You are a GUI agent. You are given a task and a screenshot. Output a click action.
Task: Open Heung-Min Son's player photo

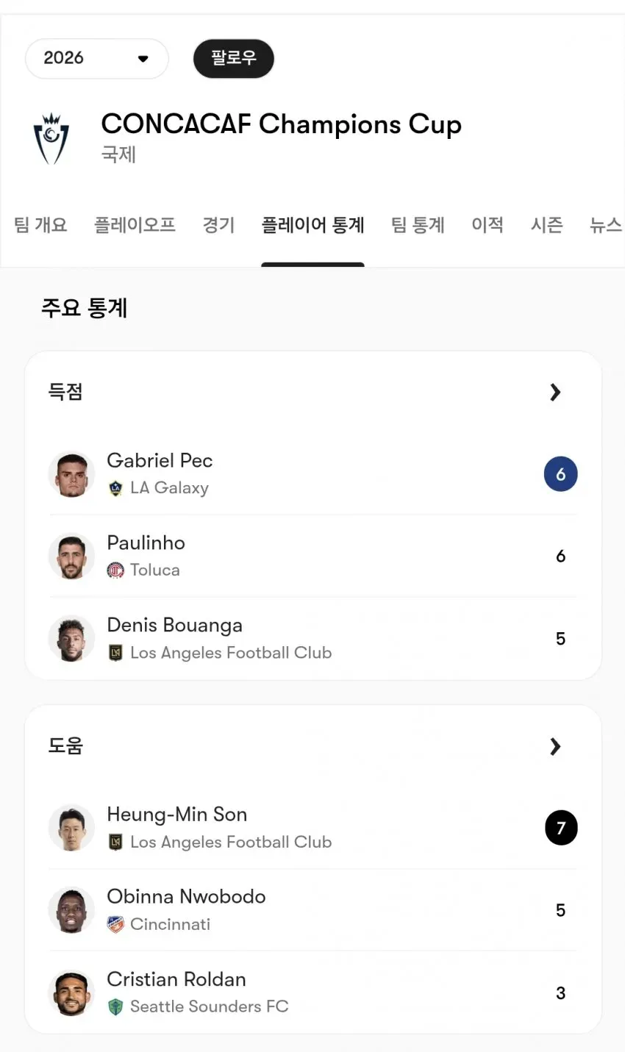[x=71, y=829]
